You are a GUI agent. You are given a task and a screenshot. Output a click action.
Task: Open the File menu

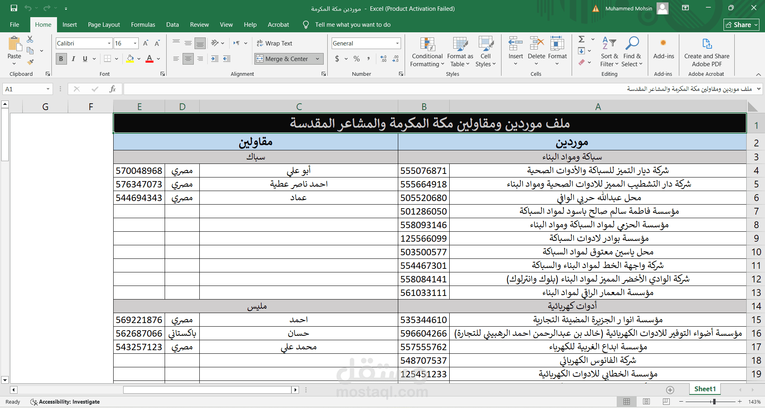click(14, 25)
